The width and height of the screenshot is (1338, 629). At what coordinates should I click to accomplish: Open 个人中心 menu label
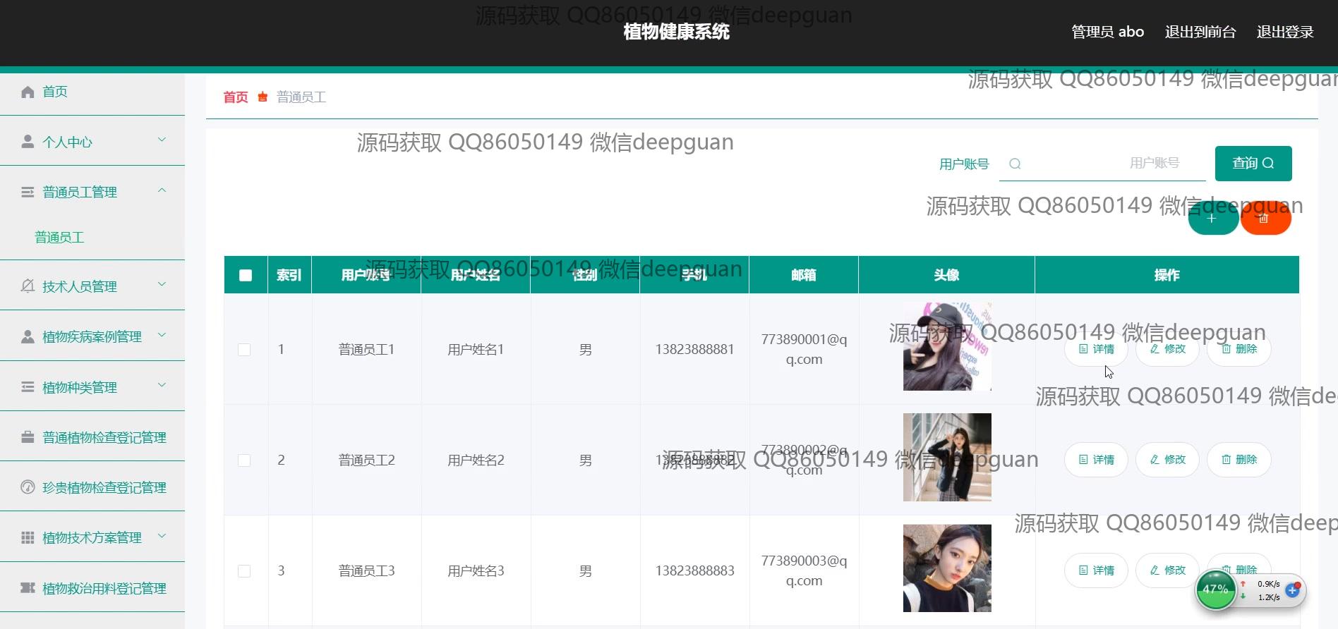click(x=67, y=142)
